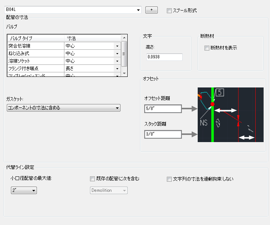Select the ねじ込み式 valve type cell
The width and height of the screenshot is (270, 225).
click(36, 54)
